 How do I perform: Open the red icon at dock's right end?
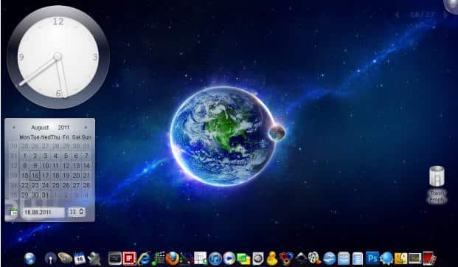pyautogui.click(x=429, y=259)
